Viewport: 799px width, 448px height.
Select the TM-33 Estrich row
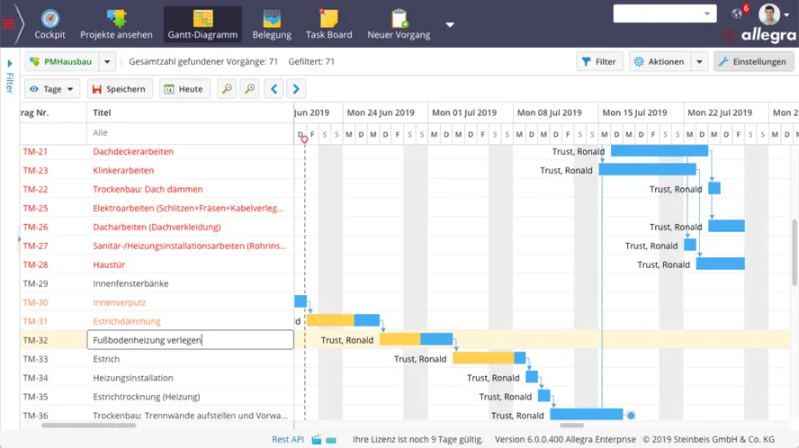coord(157,359)
